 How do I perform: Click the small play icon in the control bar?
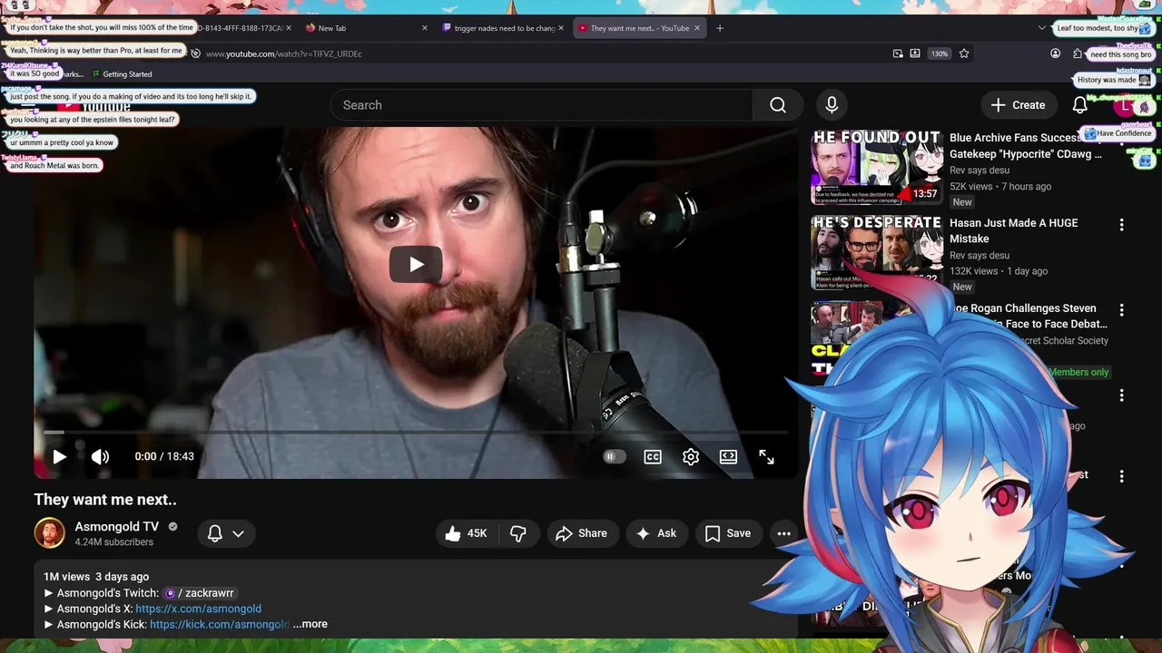[59, 456]
